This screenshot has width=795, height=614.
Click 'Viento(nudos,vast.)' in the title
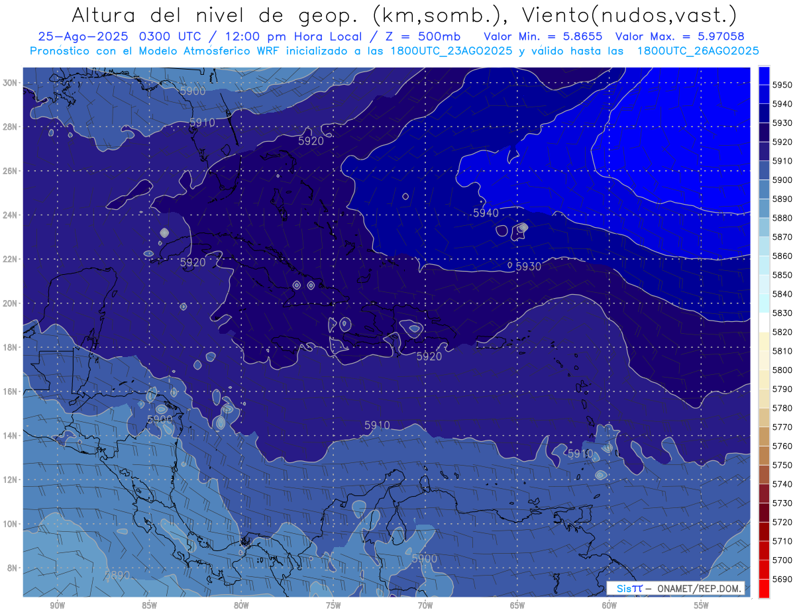pos(629,15)
